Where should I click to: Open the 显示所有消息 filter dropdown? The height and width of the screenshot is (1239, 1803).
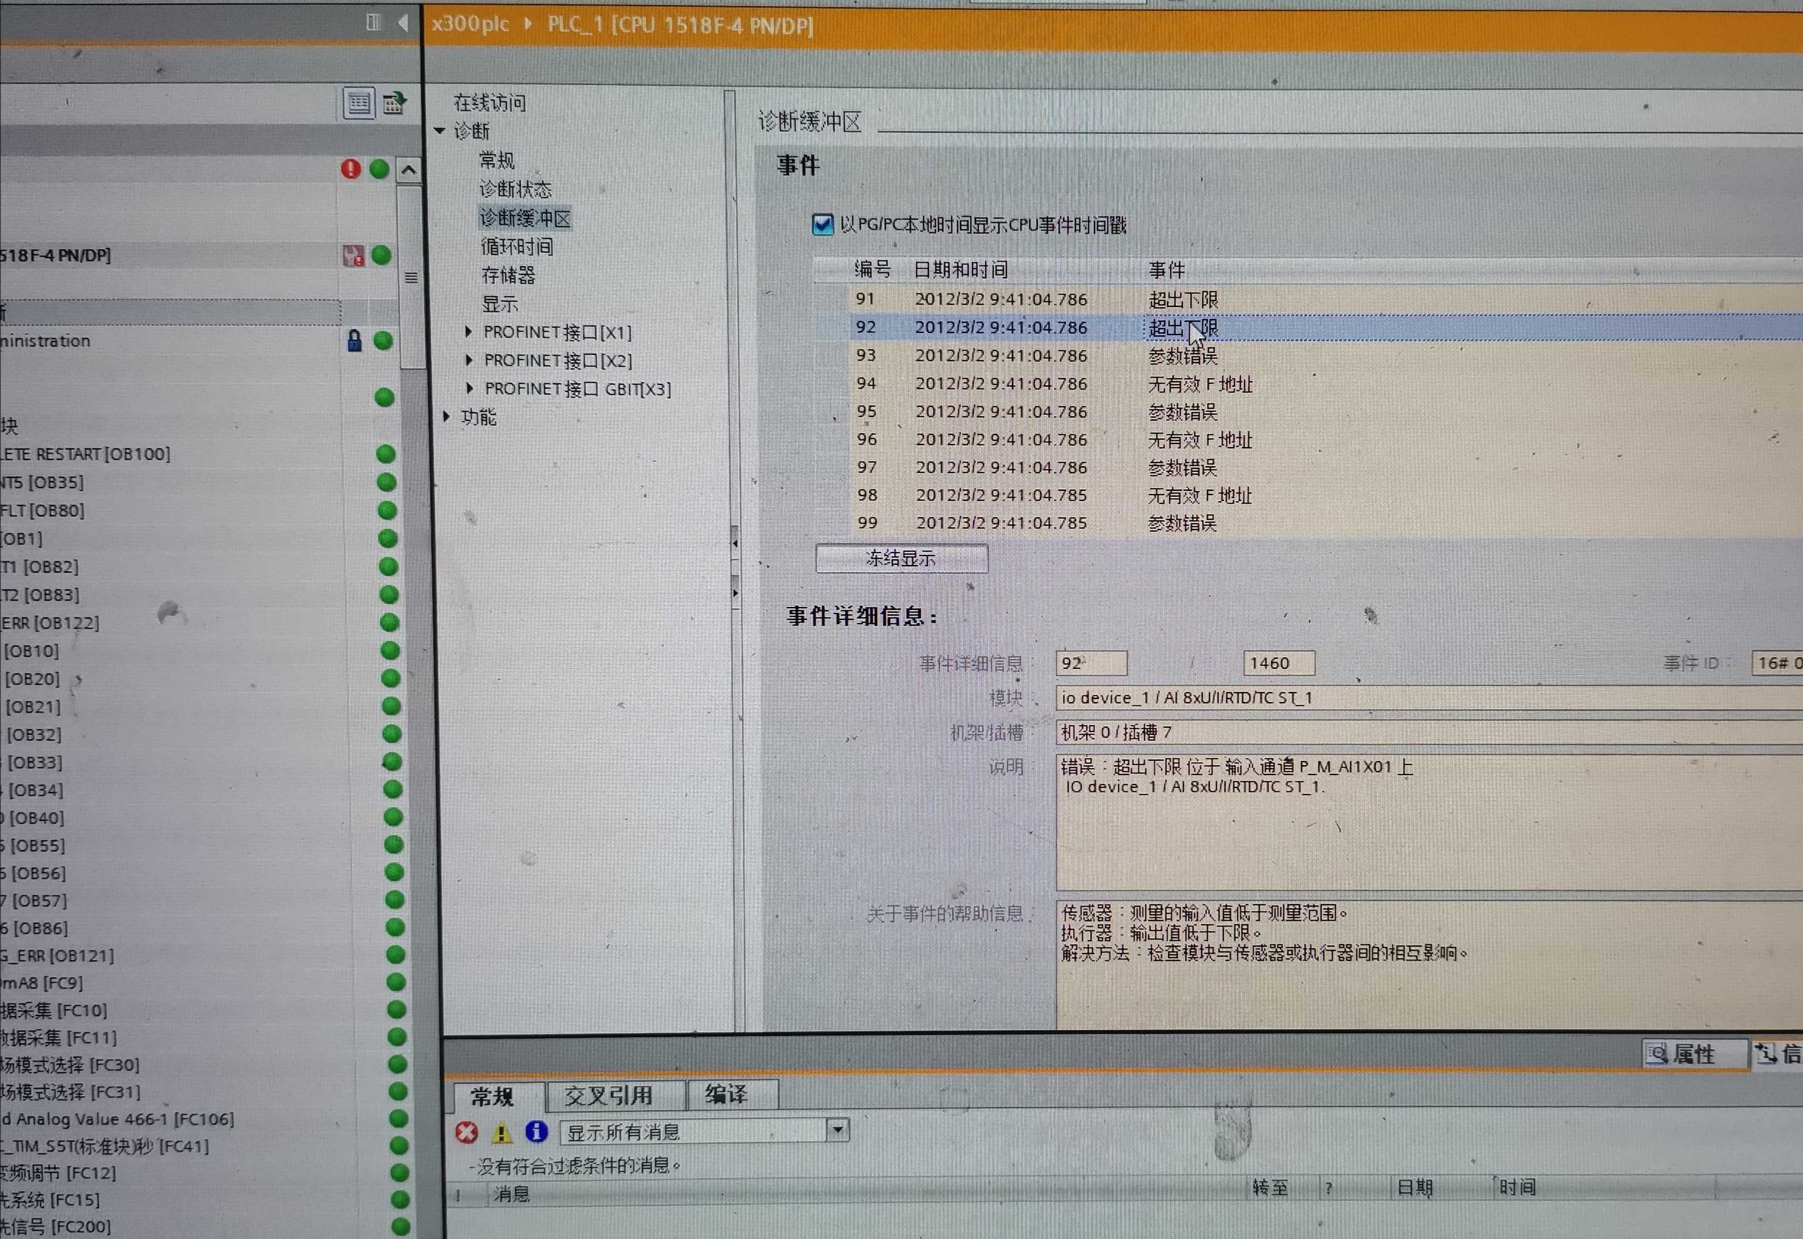(838, 1130)
